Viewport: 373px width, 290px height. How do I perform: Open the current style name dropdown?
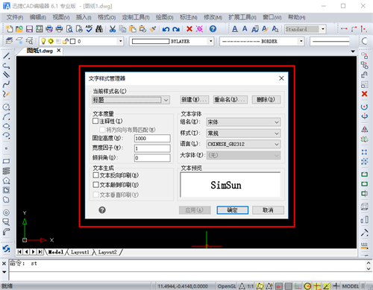click(131, 100)
